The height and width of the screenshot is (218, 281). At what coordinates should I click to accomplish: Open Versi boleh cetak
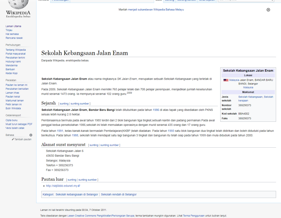pos(15,128)
